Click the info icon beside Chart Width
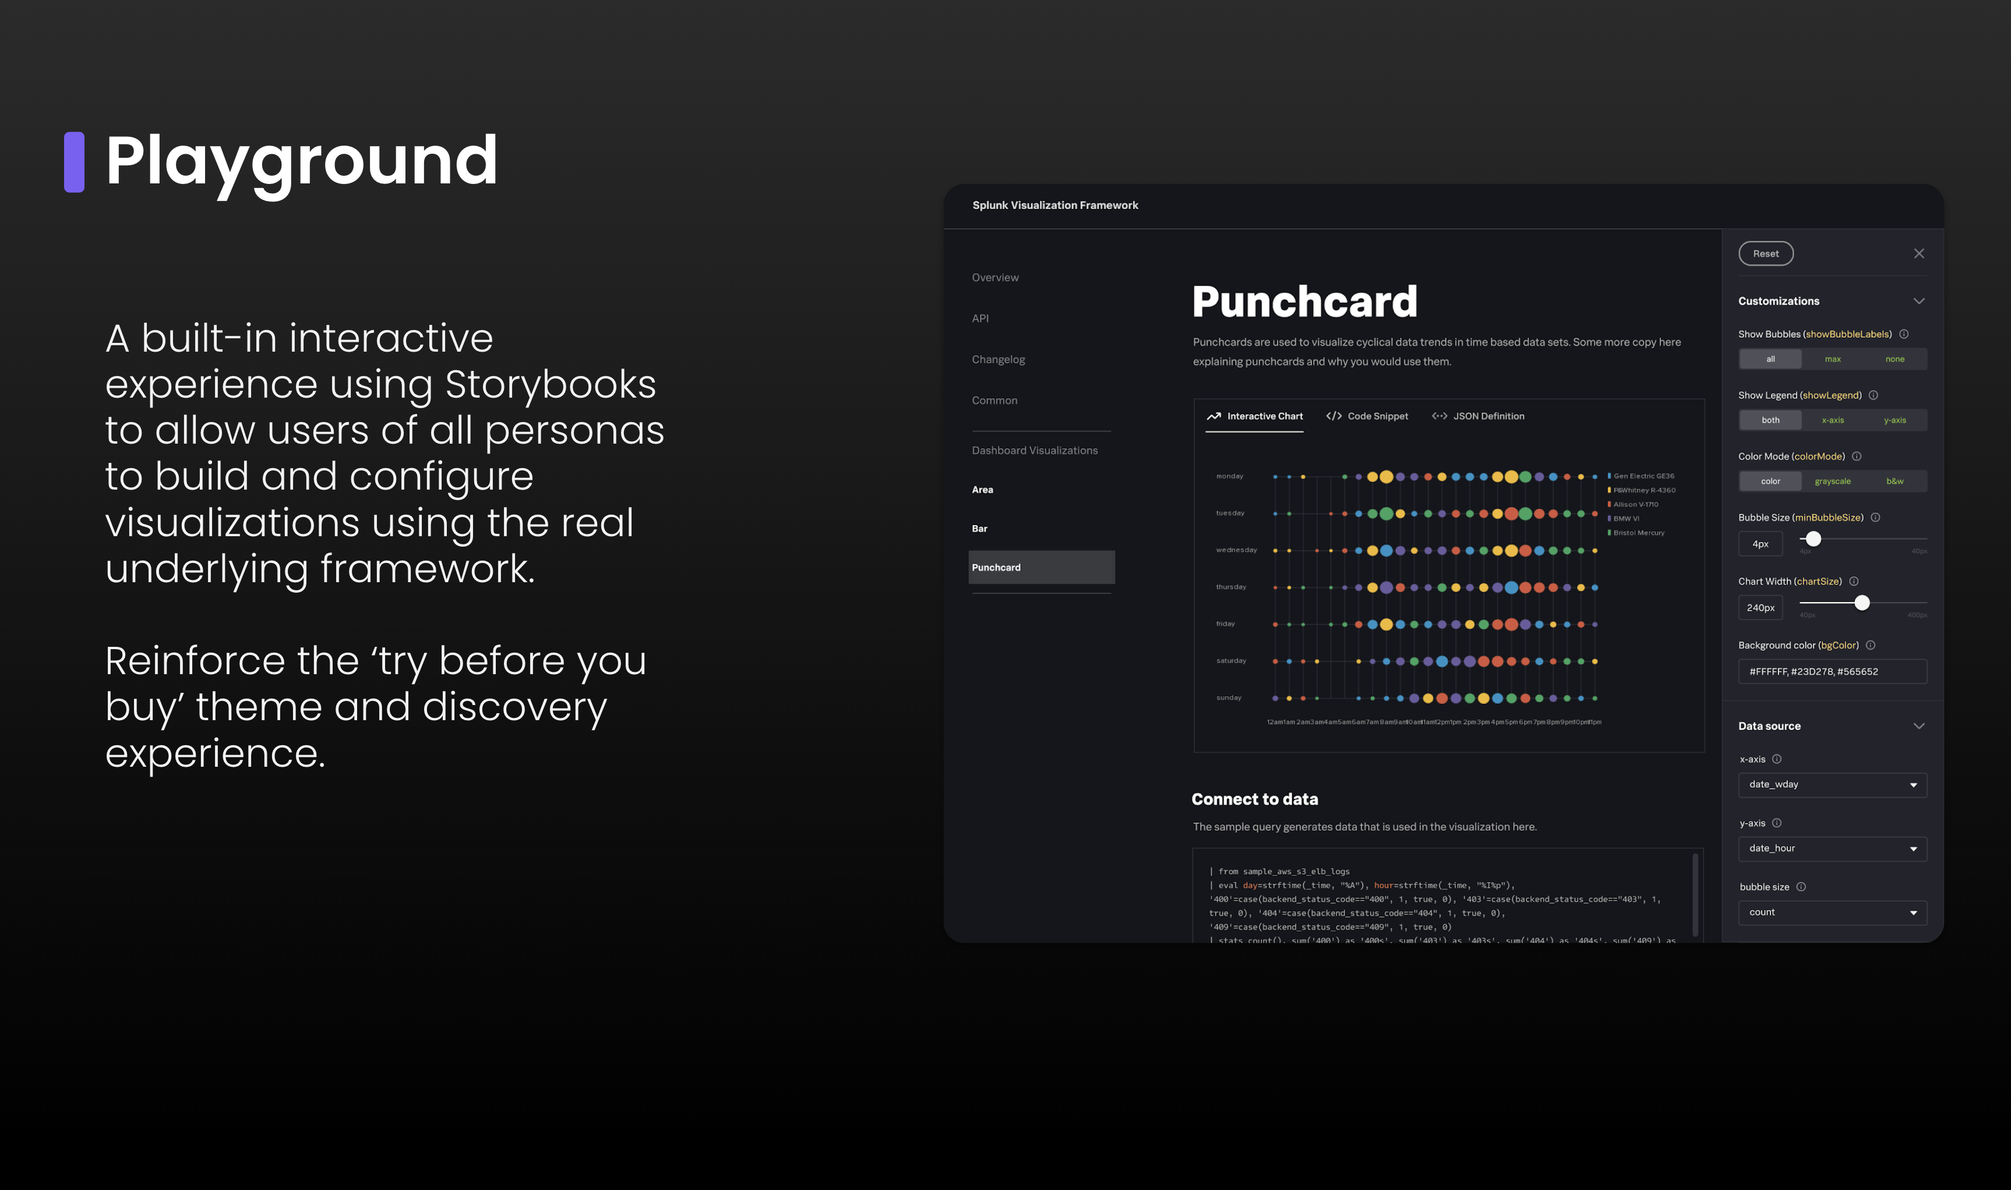The height and width of the screenshot is (1190, 2011). pos(1854,582)
